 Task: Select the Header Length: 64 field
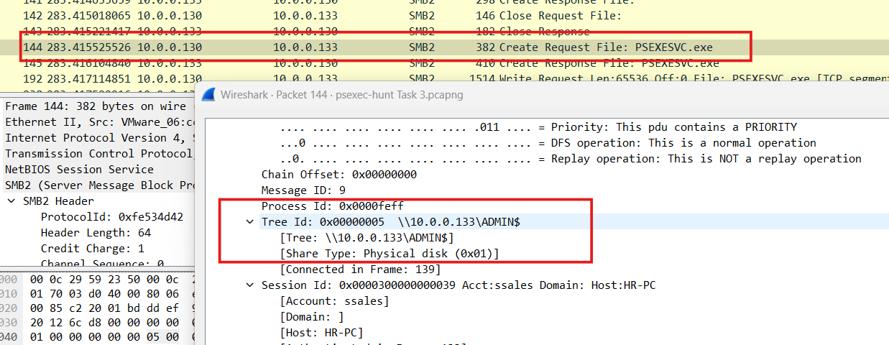pos(95,233)
